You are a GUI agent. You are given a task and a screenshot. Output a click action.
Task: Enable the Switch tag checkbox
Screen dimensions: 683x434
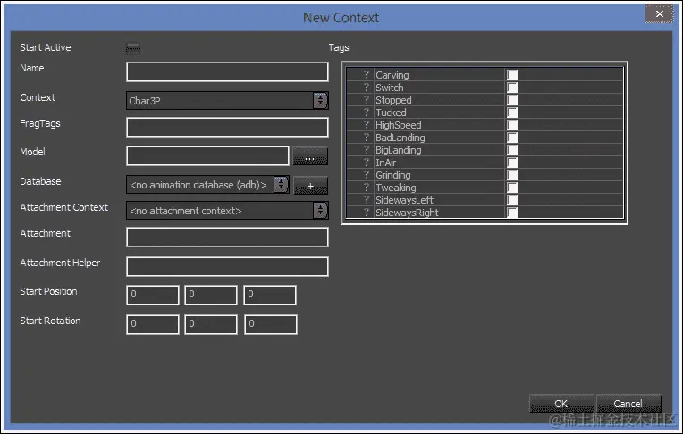click(x=512, y=88)
